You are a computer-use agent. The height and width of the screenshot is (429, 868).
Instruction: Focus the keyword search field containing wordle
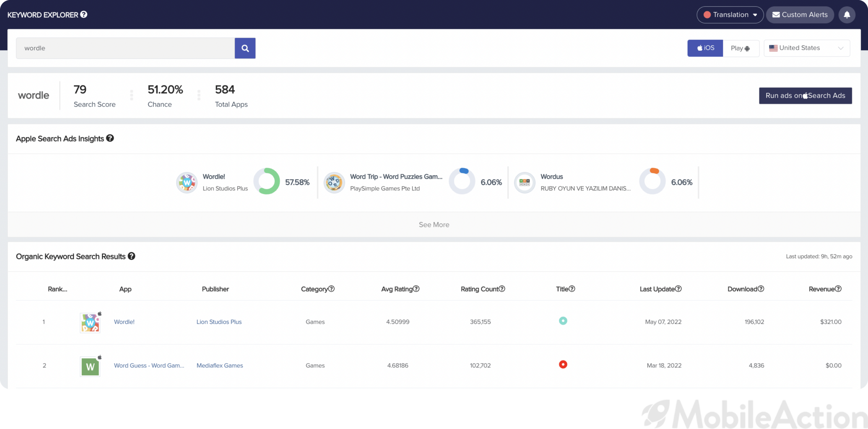tap(125, 48)
